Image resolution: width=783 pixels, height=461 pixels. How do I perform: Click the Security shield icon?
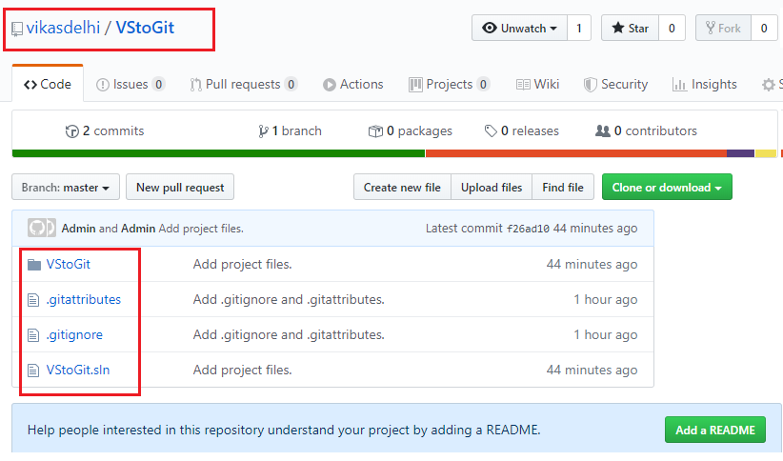tap(591, 85)
